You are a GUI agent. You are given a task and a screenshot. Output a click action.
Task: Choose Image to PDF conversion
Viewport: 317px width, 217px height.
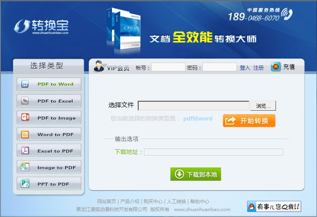point(49,167)
